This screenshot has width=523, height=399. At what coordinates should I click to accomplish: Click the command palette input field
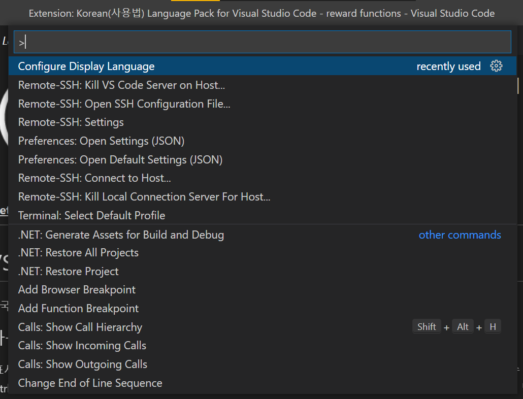(x=262, y=42)
